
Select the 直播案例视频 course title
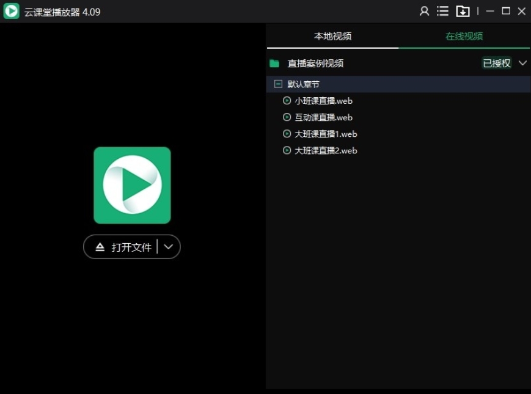(315, 64)
